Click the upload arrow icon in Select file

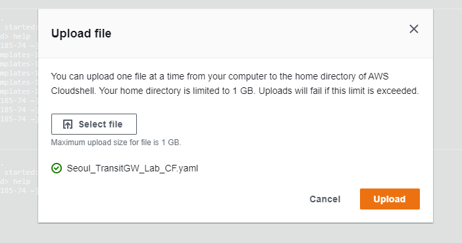[x=68, y=124]
